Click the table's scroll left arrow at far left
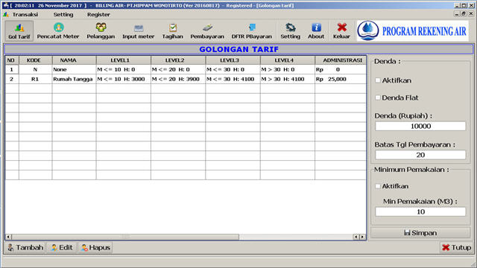Screen dimensions: 477x268 [8, 237]
